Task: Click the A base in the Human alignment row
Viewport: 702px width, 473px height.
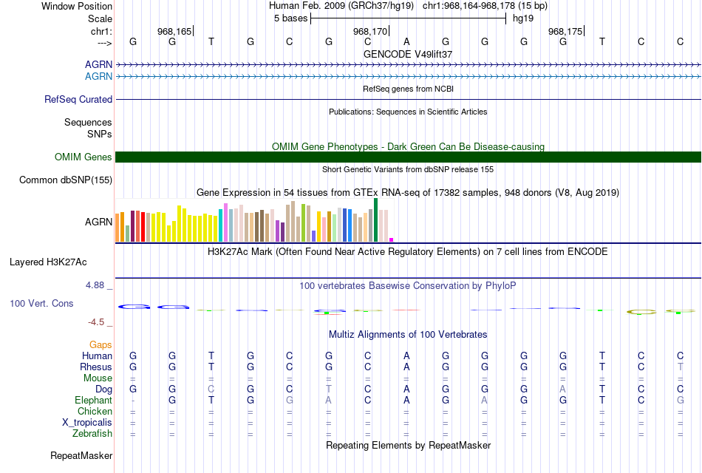Action: [406, 355]
